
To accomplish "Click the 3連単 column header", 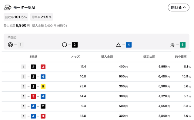I will click(33, 57).
